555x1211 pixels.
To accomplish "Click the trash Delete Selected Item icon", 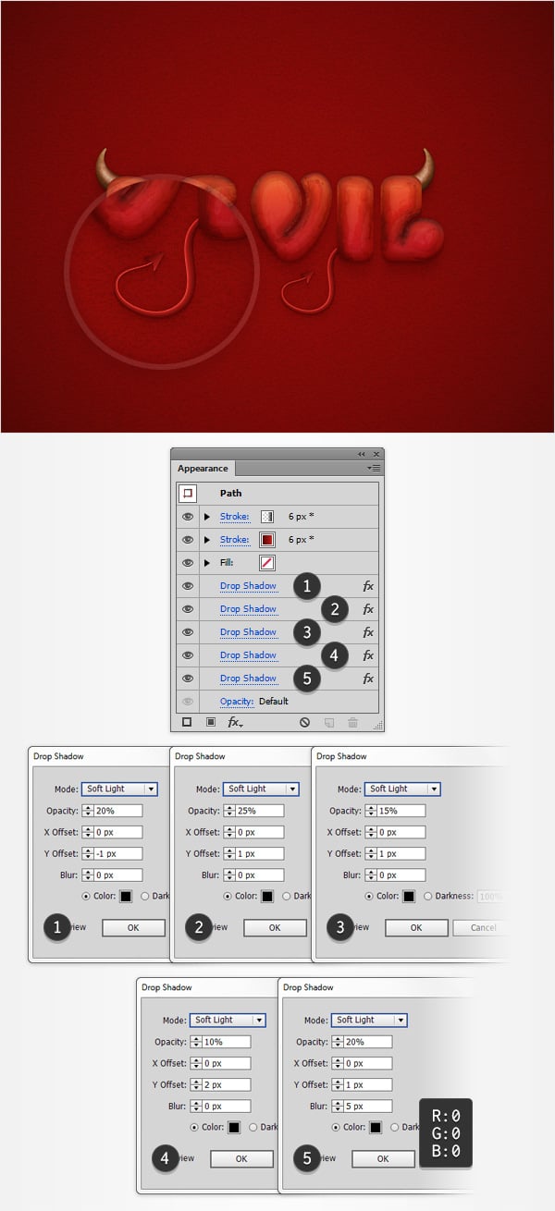I will pos(352,722).
